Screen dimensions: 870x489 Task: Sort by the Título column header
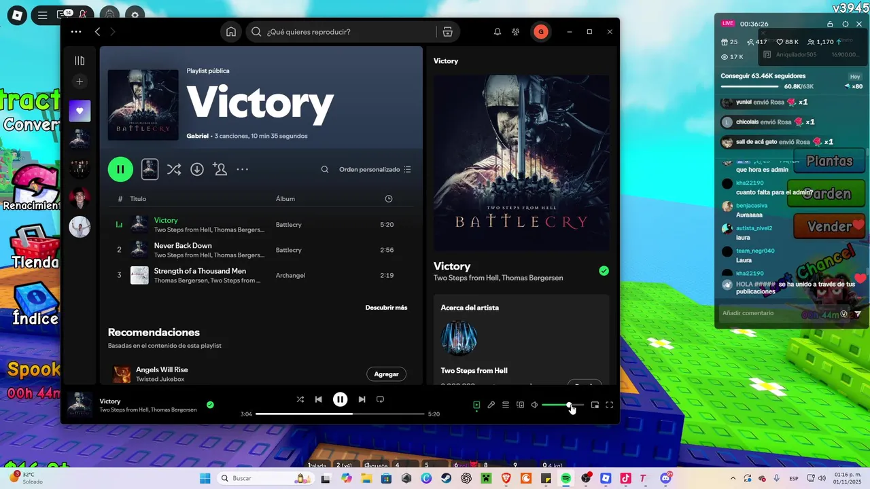click(x=138, y=199)
